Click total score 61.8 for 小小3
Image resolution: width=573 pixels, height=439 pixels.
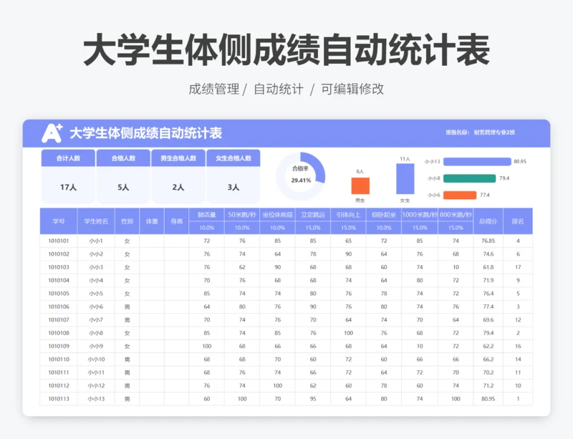pos(488,267)
